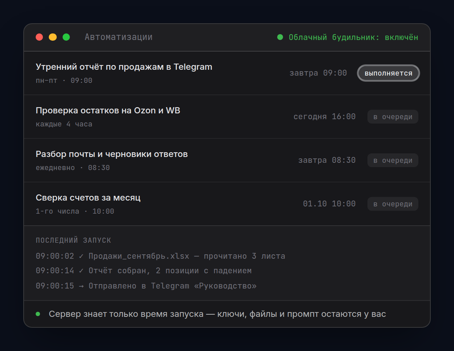This screenshot has width=454, height=351.
Task: Click the red close window dot
Action: pos(39,37)
